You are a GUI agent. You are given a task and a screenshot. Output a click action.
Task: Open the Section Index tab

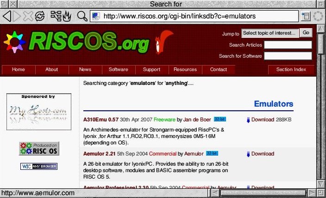pyautogui.click(x=291, y=69)
